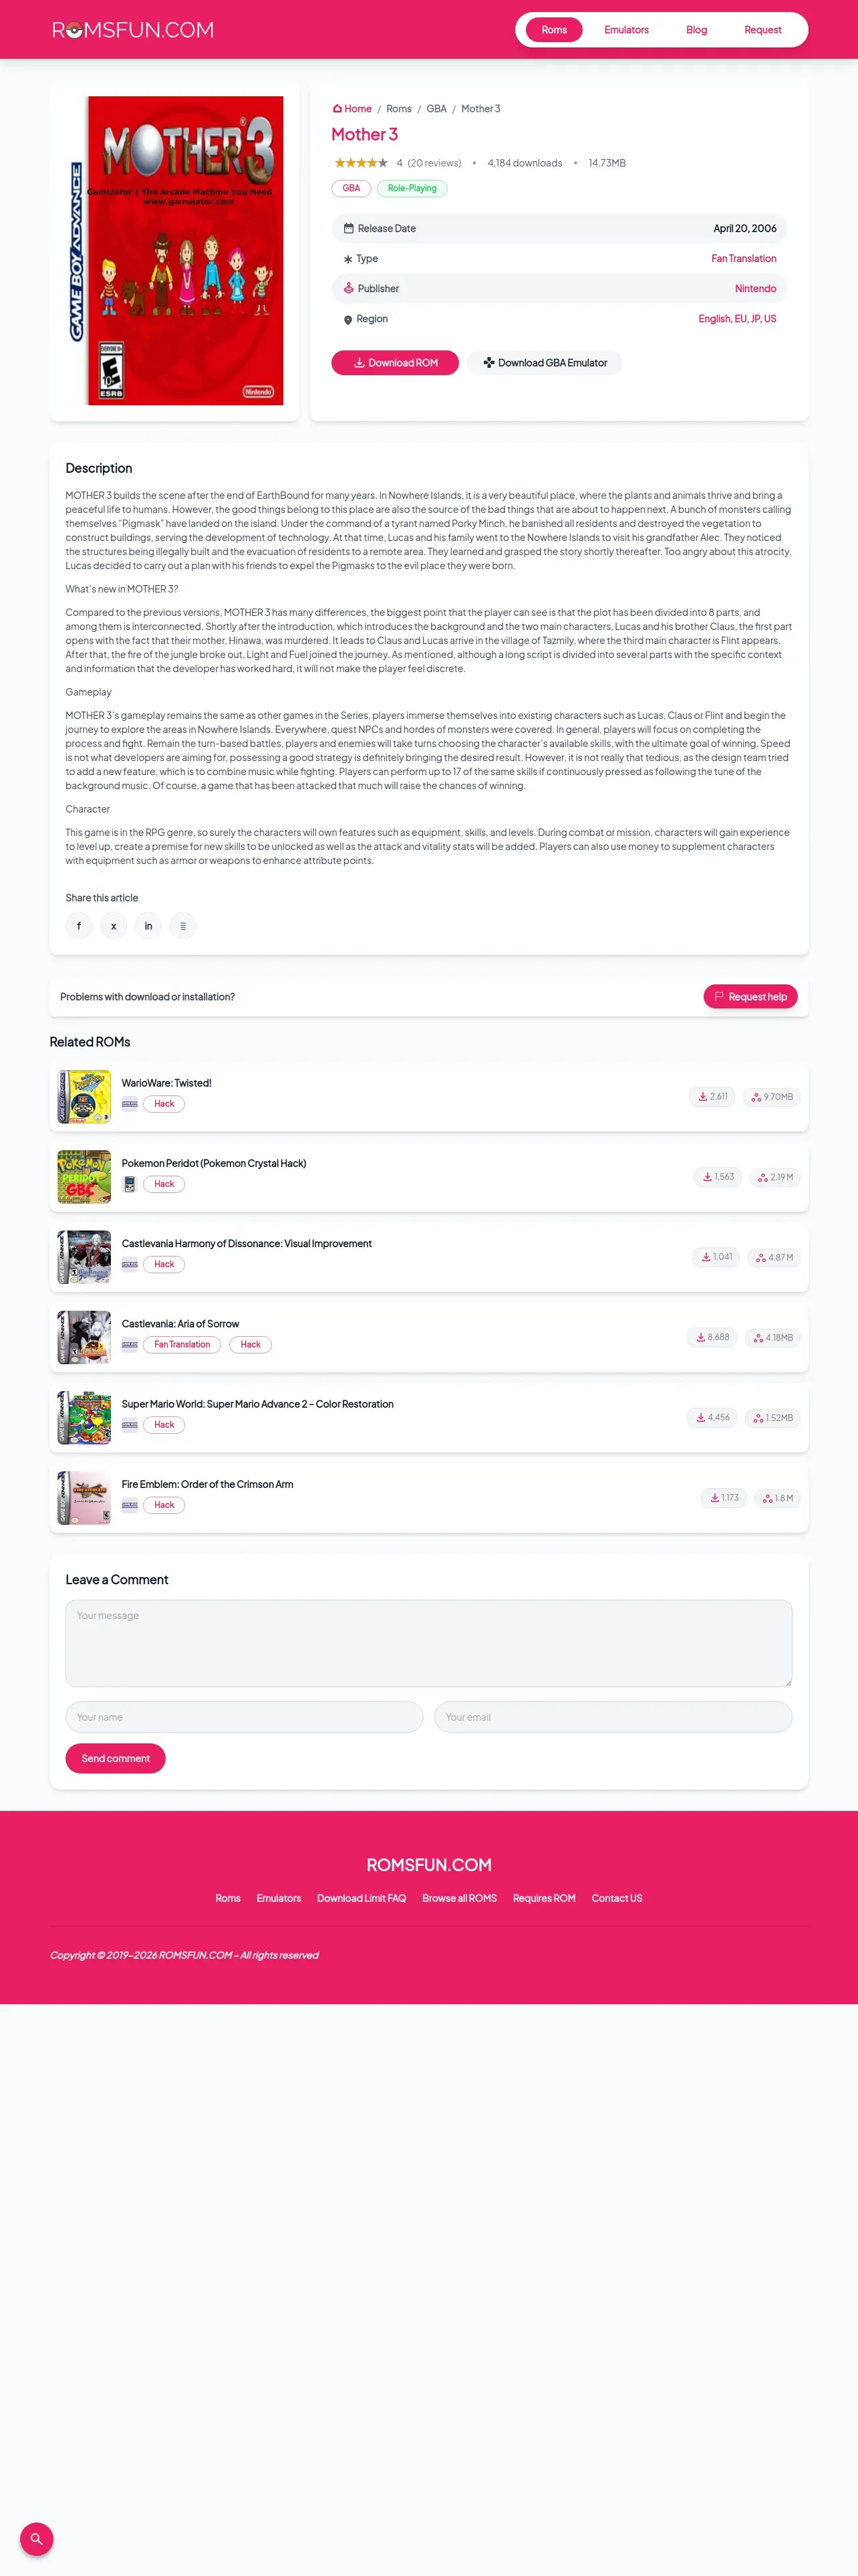Open the Blog menu item
The width and height of the screenshot is (858, 2576).
point(696,30)
